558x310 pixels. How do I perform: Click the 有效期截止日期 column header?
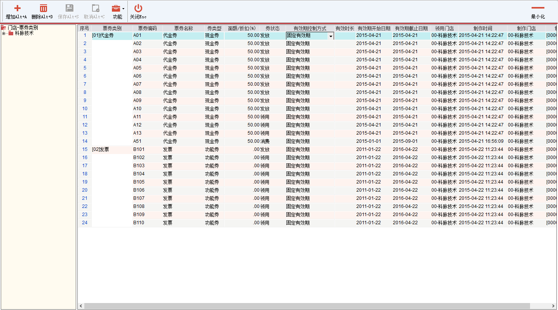coord(411,28)
